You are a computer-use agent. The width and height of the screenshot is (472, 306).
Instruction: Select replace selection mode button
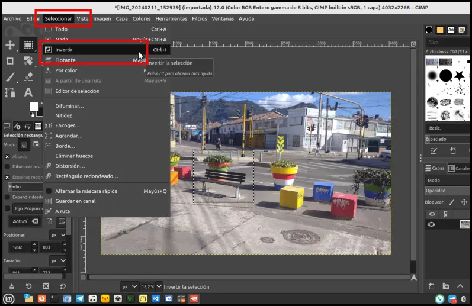pyautogui.click(x=24, y=145)
